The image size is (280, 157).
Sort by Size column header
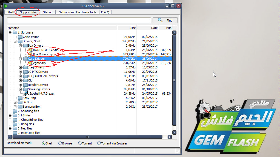pos(127,28)
